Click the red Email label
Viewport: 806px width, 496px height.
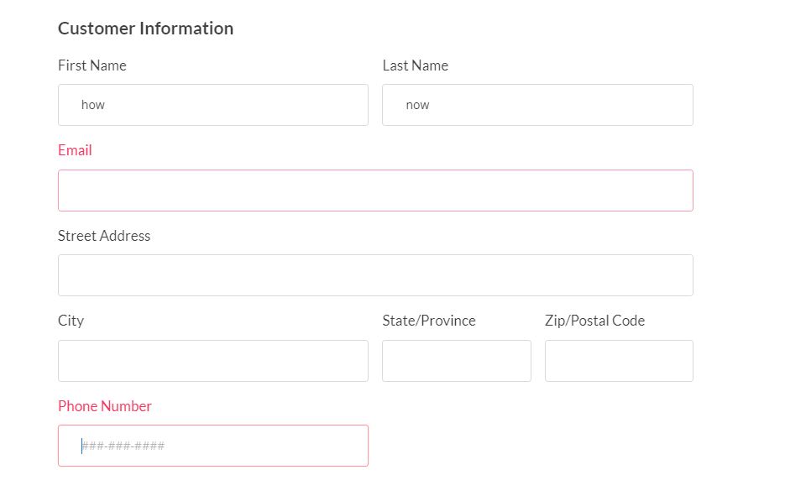75,150
